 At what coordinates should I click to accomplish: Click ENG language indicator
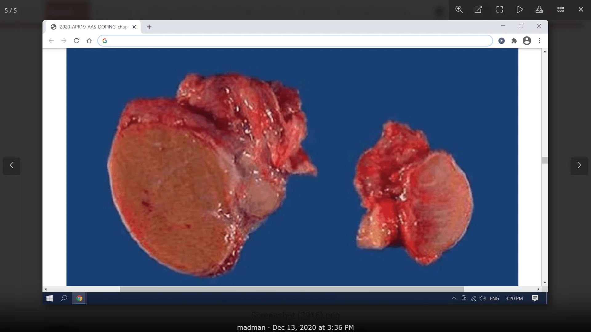coord(494,298)
